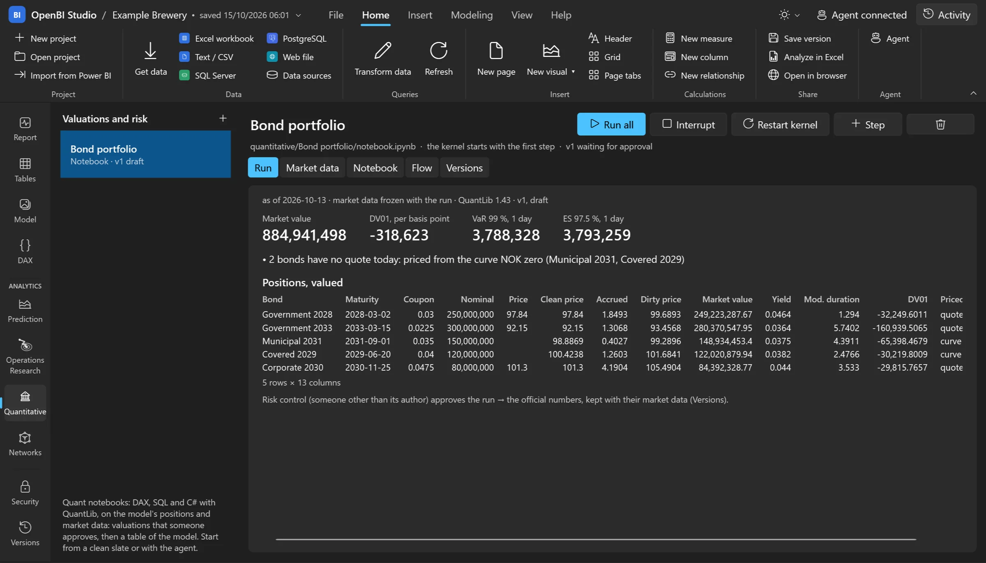Image resolution: width=986 pixels, height=563 pixels.
Task: Switch to the Market data tab
Action: [x=312, y=168]
